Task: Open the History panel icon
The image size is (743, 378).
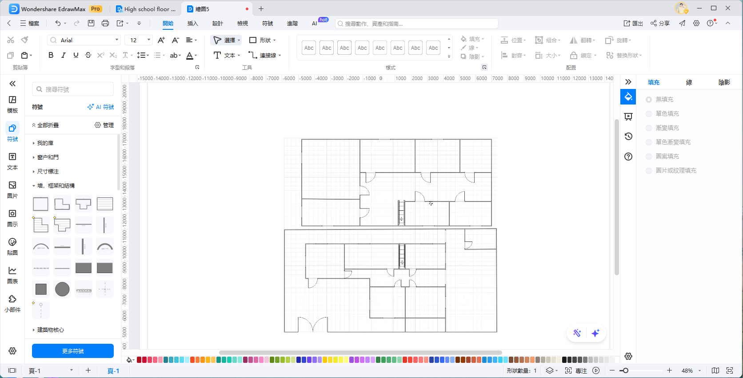Action: (x=628, y=137)
